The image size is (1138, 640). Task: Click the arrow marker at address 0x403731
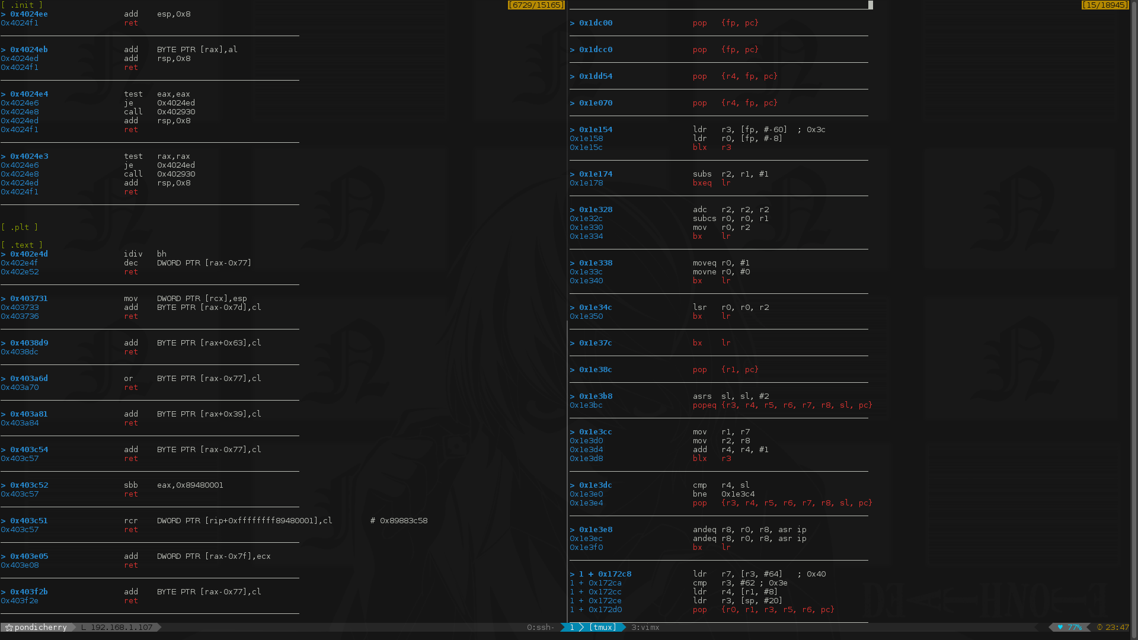click(x=4, y=299)
